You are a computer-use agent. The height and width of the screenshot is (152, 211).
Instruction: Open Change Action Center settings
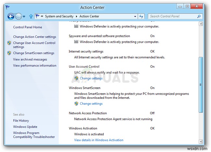[35, 37]
